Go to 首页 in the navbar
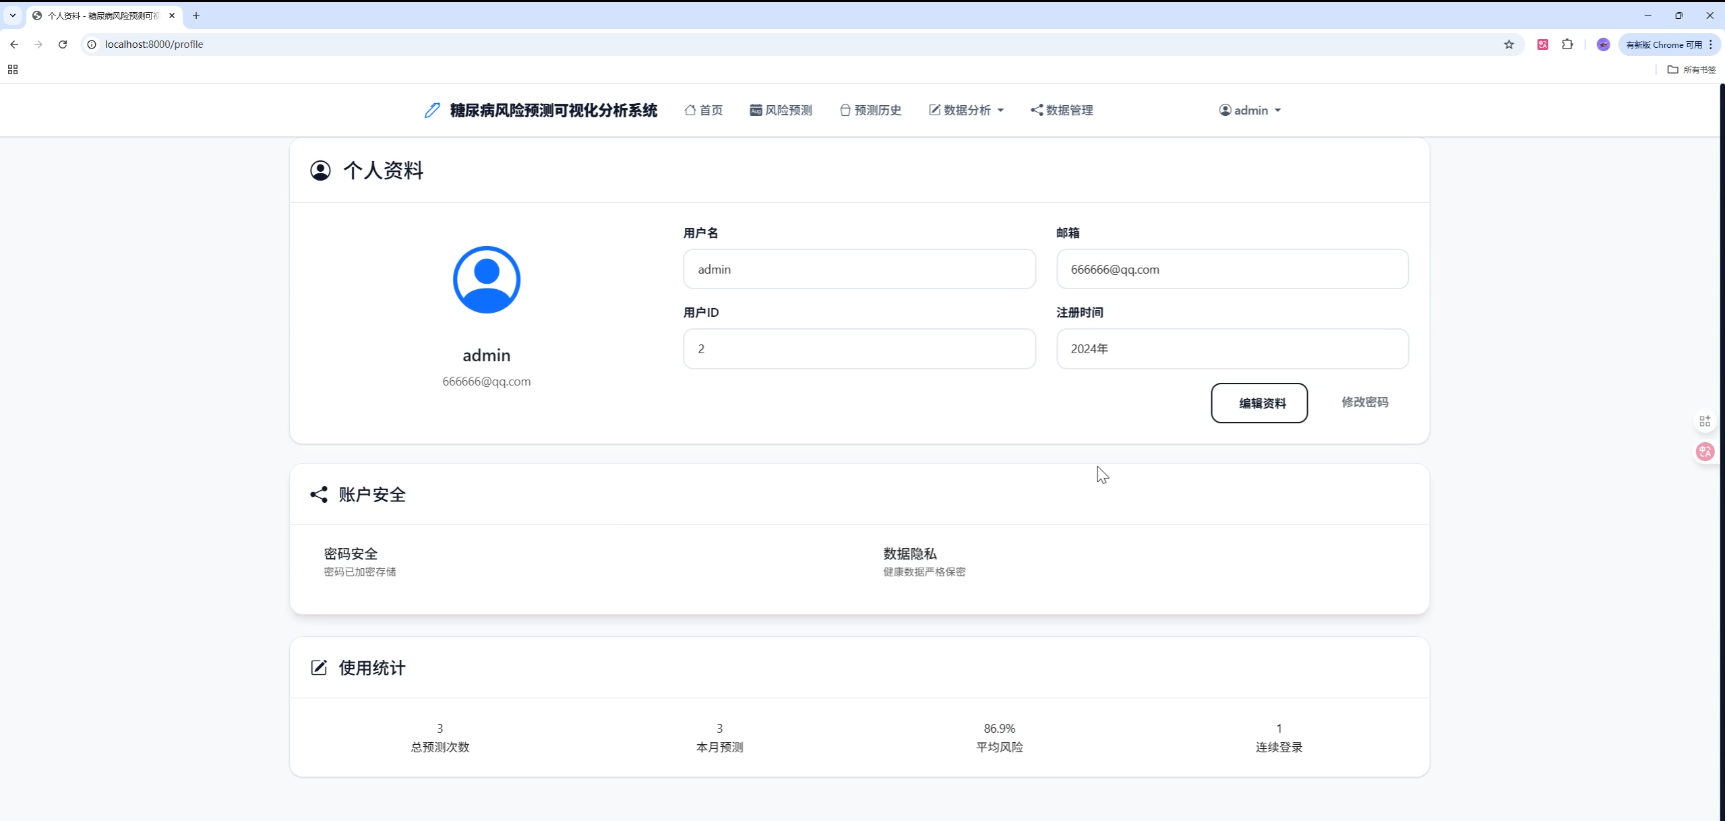 click(704, 110)
